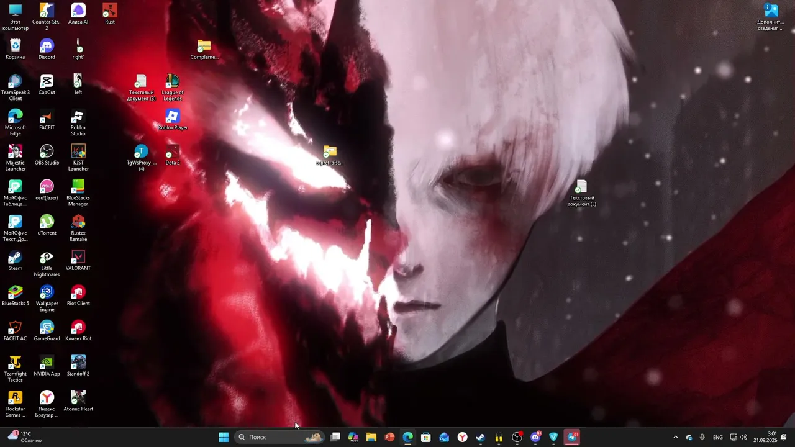Select the Wallpaper Engine icon

coord(47,299)
